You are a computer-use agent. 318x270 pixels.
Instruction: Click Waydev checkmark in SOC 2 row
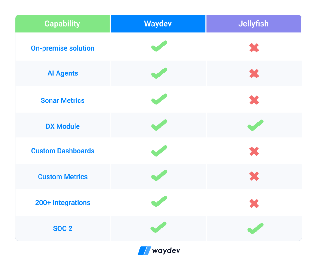coord(158,227)
